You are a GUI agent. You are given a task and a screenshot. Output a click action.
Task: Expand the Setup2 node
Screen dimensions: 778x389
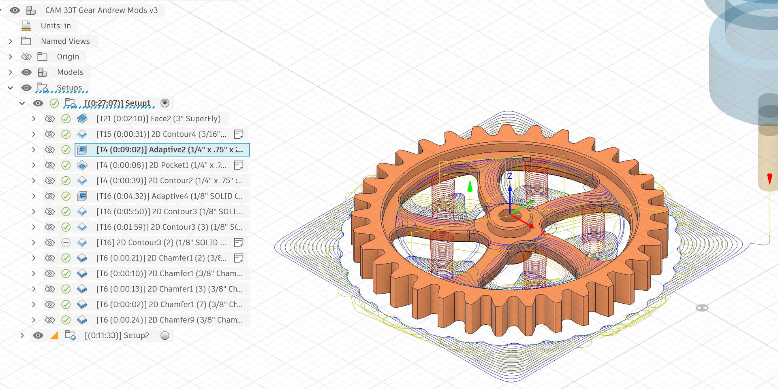tap(22, 335)
